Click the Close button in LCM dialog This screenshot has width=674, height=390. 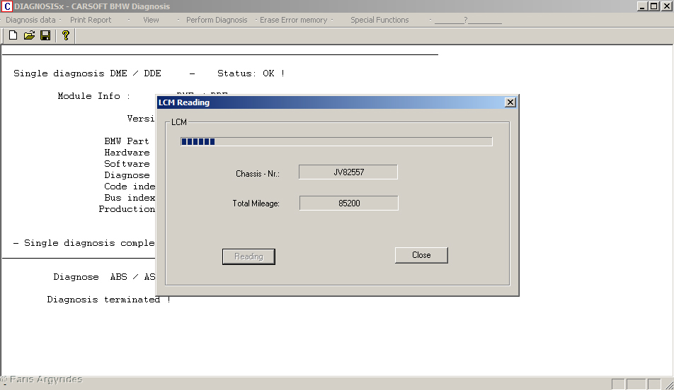click(421, 255)
